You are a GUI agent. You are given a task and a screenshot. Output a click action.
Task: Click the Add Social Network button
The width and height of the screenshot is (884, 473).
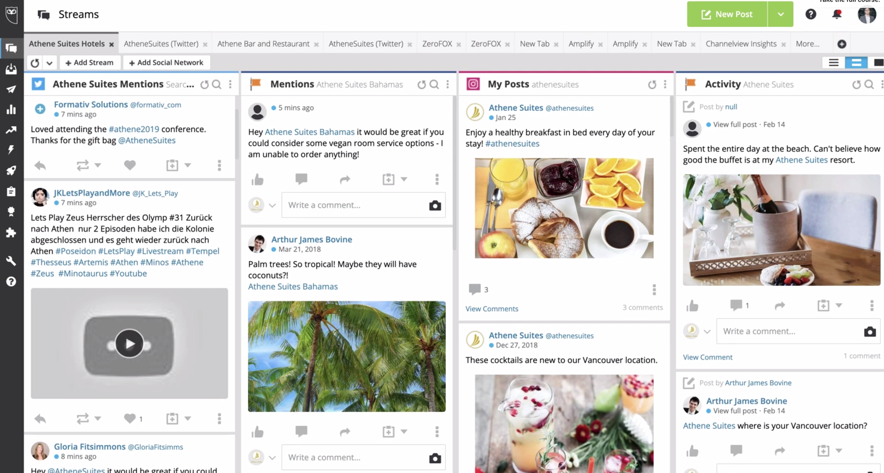[166, 63]
